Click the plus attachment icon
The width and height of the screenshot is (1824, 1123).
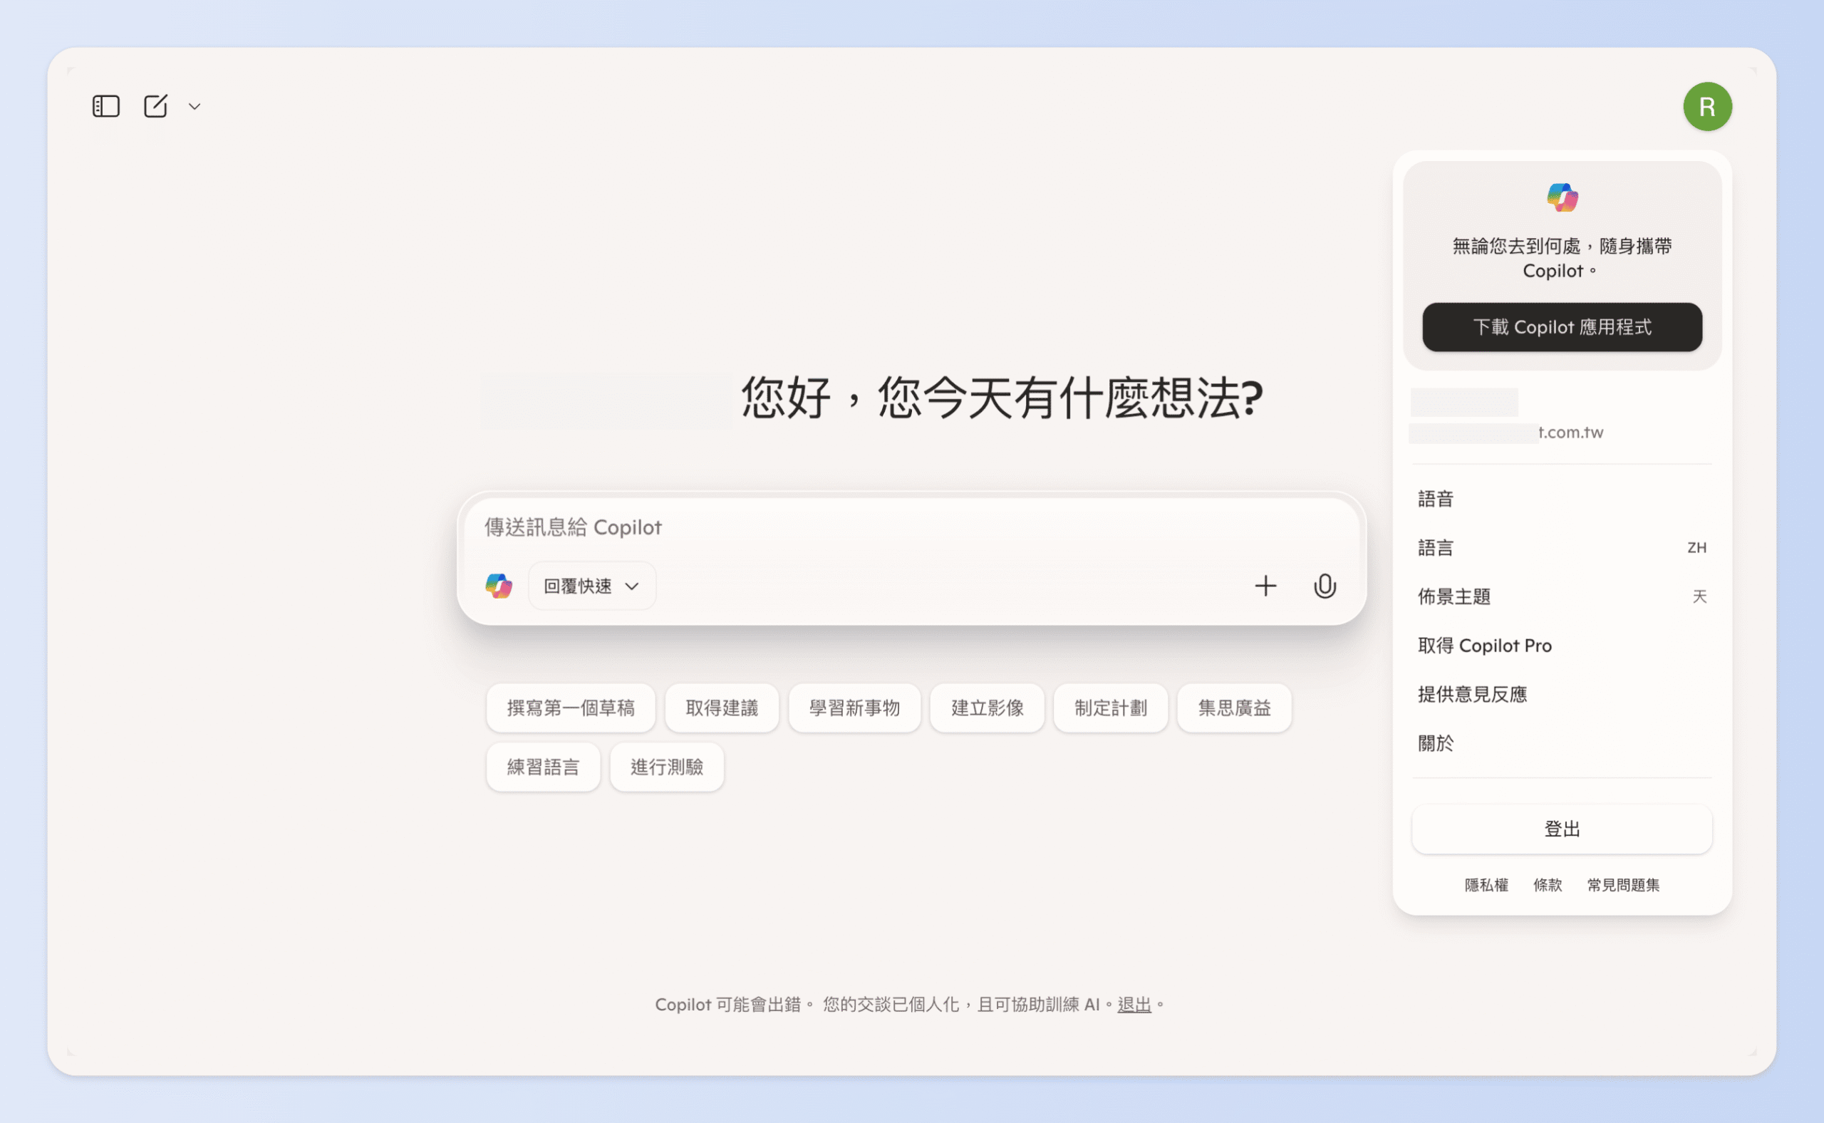pos(1265,586)
